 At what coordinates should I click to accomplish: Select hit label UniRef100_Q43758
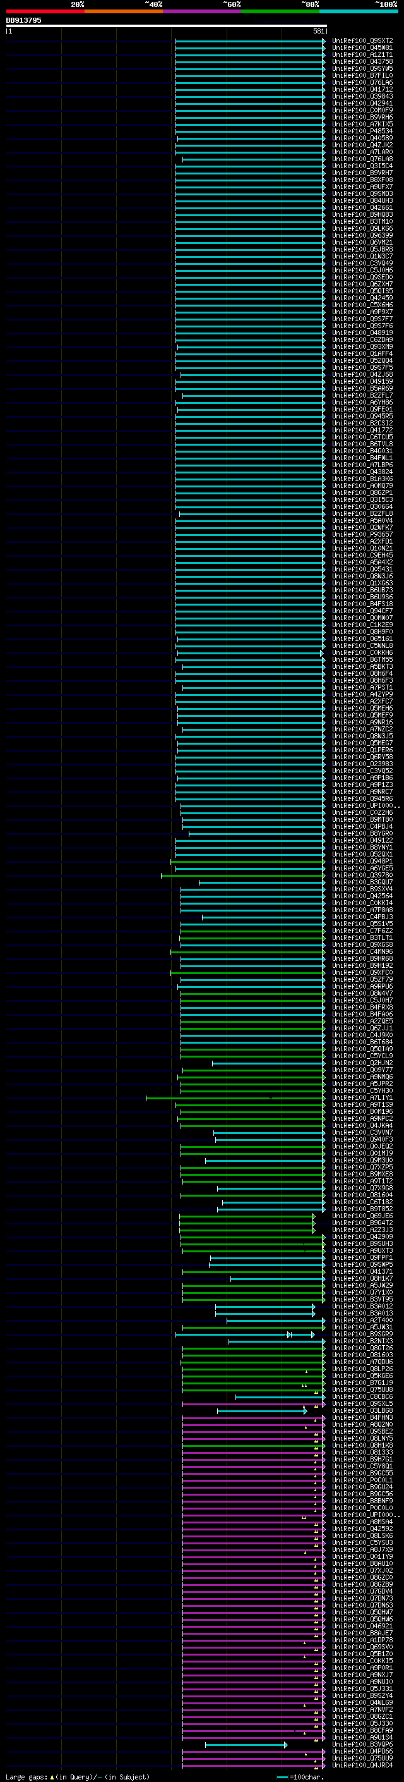tap(362, 61)
